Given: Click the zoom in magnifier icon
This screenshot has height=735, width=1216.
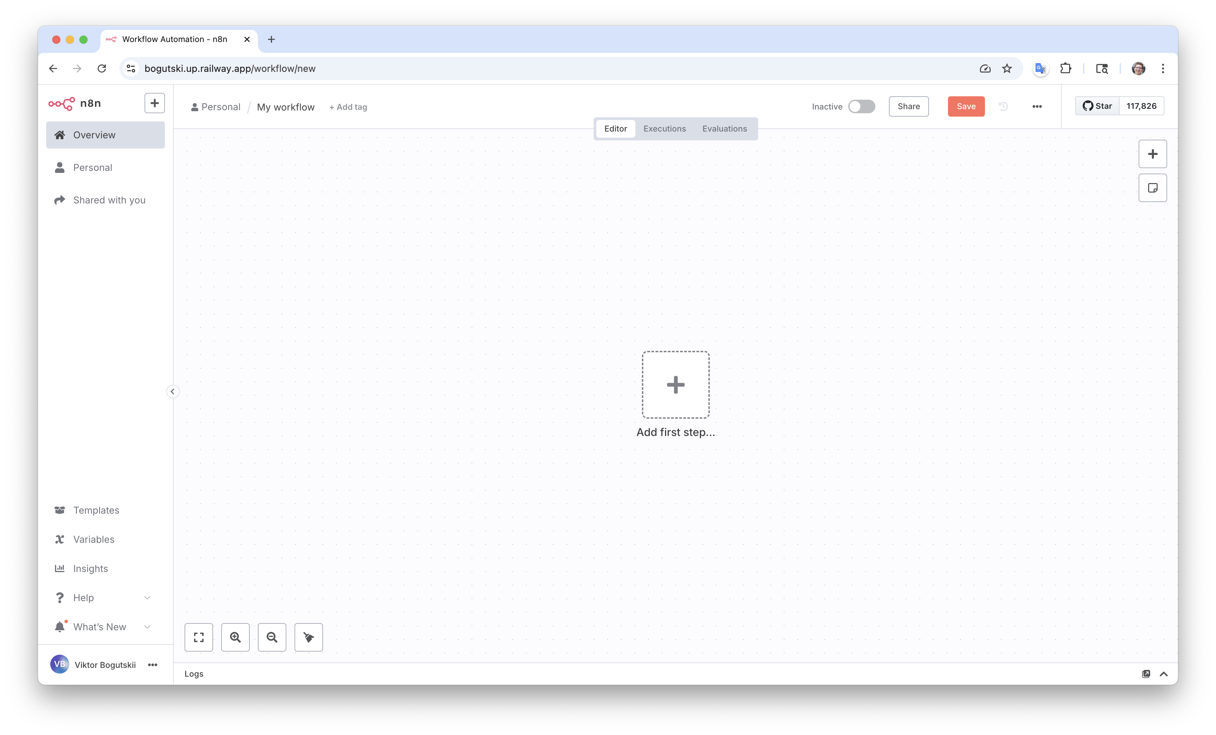Looking at the screenshot, I should [x=235, y=637].
